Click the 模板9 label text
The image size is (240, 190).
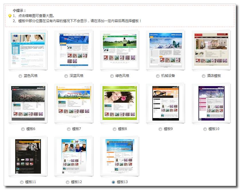(168, 129)
